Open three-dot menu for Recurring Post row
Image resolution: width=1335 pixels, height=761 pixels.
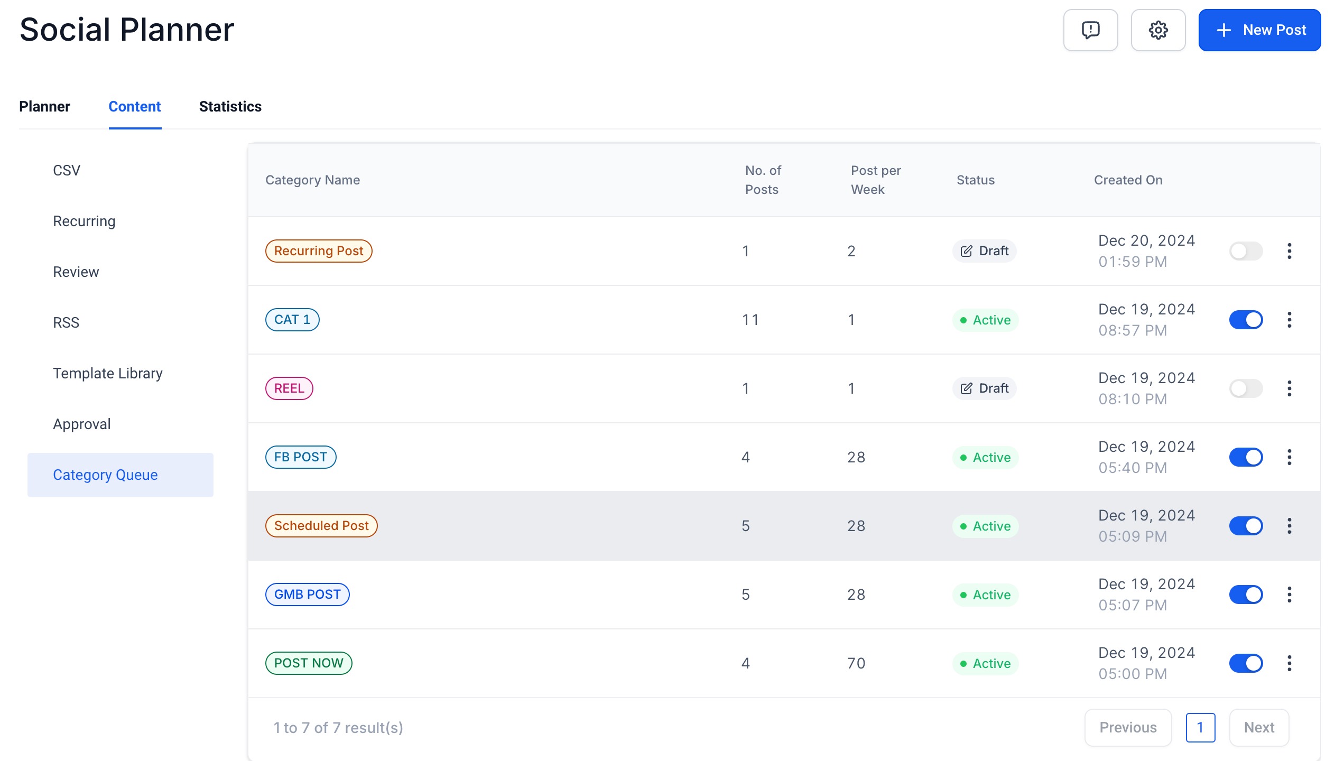point(1289,251)
